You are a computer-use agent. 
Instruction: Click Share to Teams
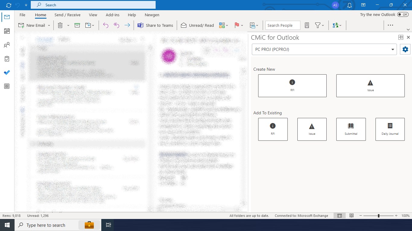click(155, 25)
